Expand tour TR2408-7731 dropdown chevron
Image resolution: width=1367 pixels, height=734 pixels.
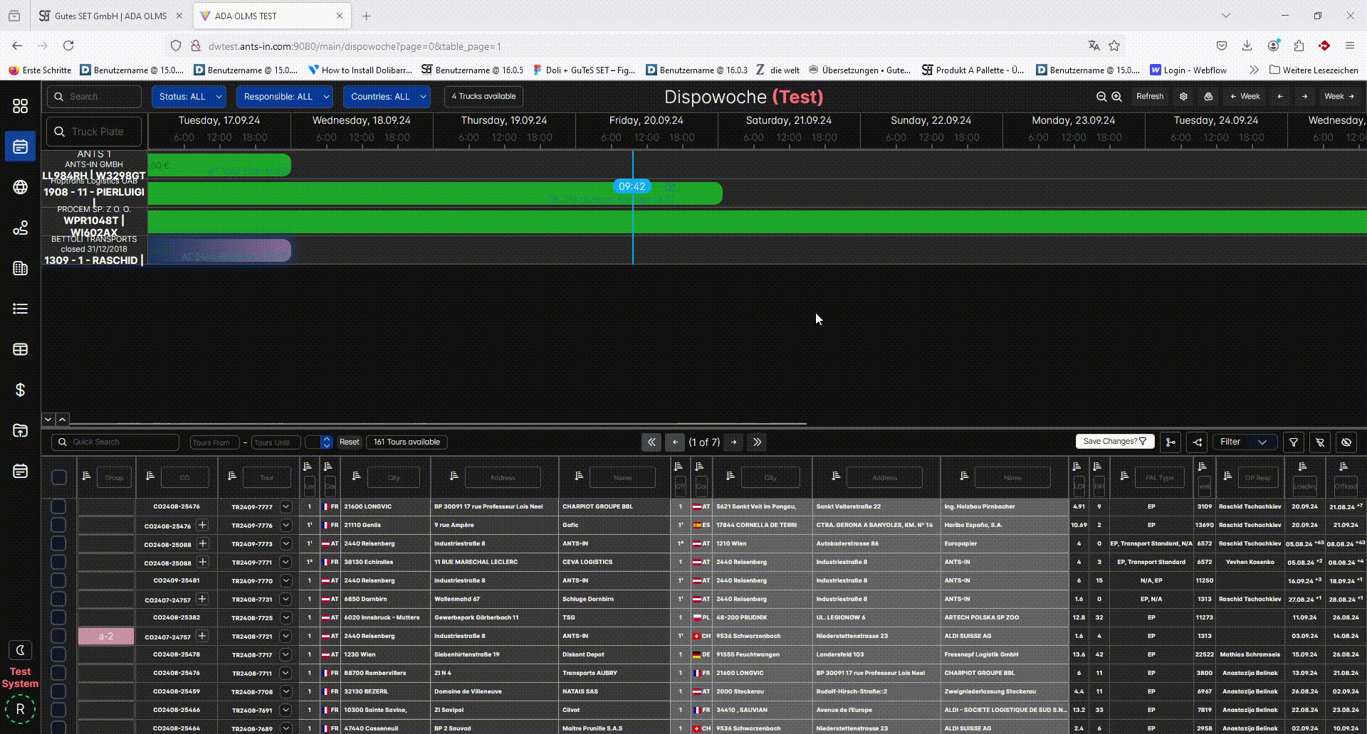point(286,599)
